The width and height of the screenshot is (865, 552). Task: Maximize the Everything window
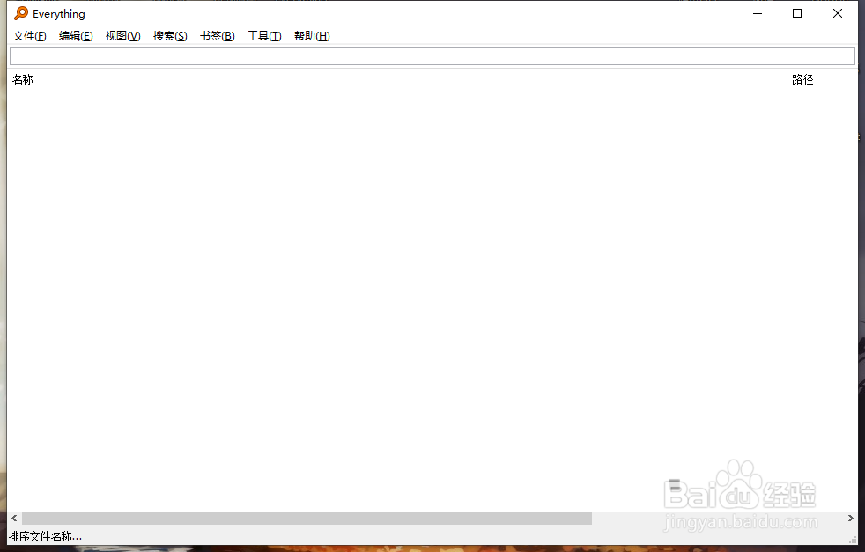797,13
